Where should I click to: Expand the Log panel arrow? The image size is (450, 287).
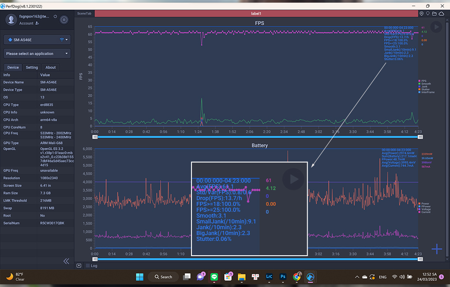click(x=79, y=265)
